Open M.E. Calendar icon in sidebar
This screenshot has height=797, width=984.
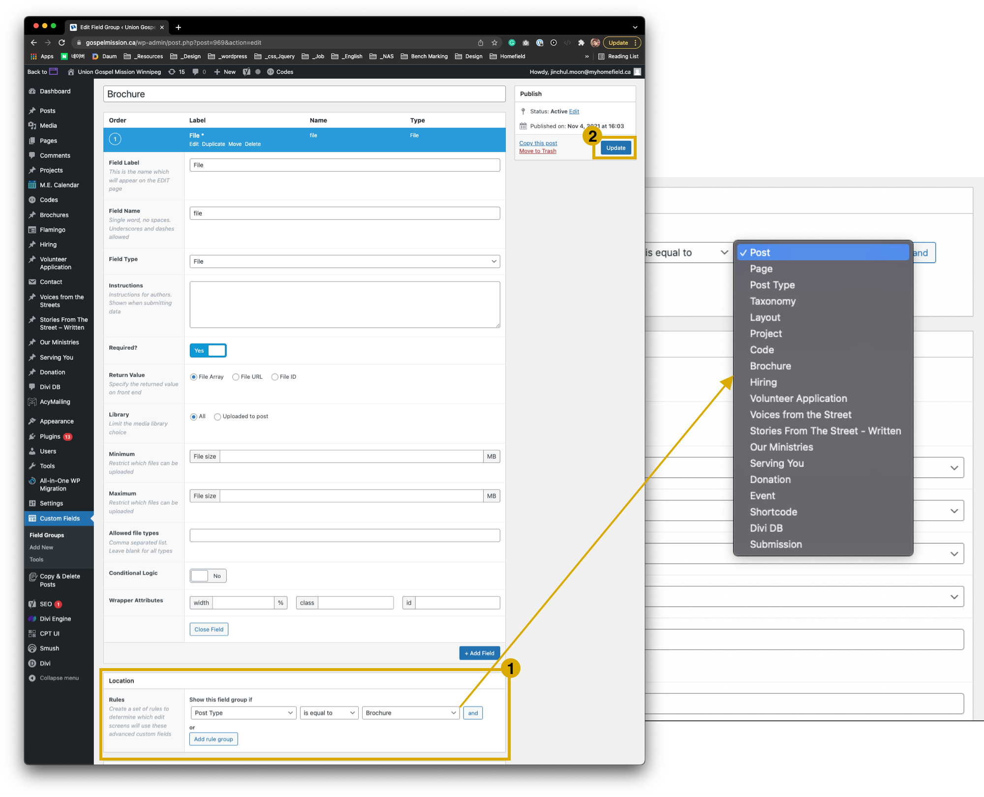32,185
